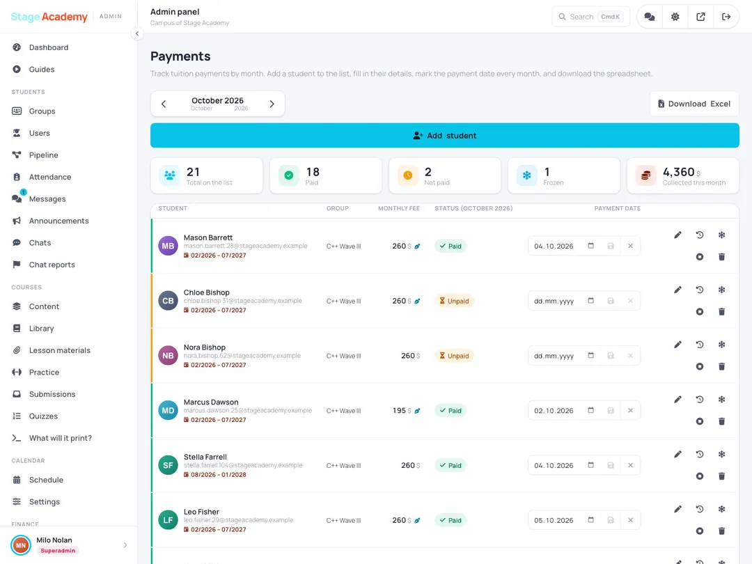752x564 pixels.
Task: Open calendar picker for Nora Bishop's payment date
Action: 591,355
